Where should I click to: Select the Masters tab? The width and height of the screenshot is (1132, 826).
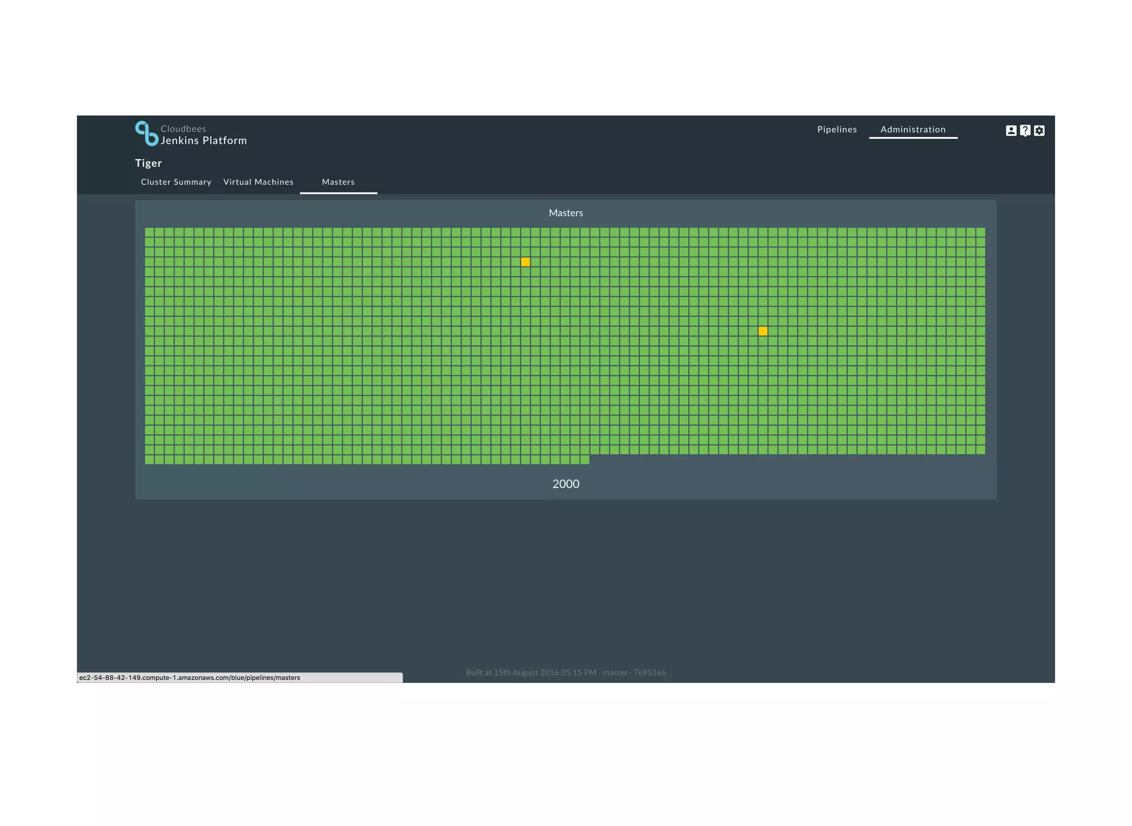point(338,182)
